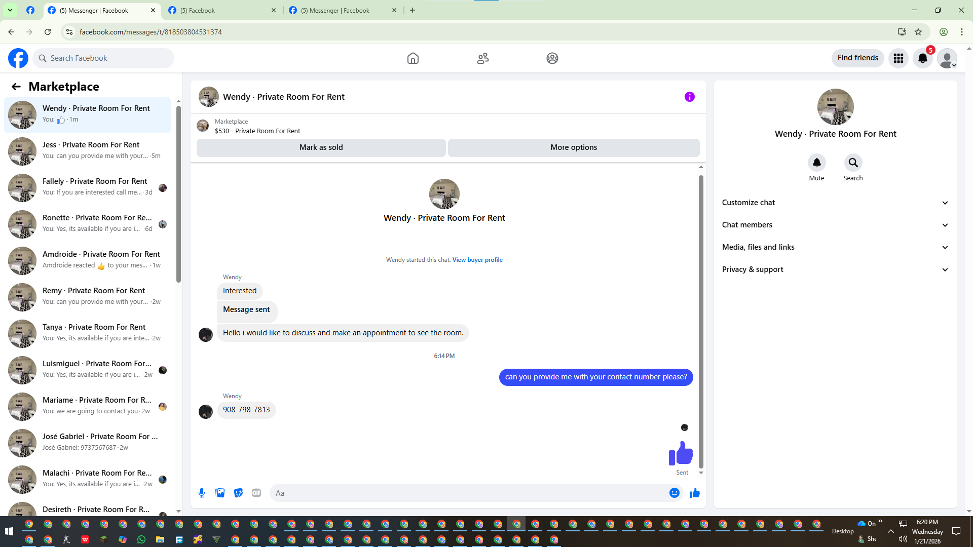973x547 pixels.
Task: Open the sticker picker icon
Action: click(238, 493)
